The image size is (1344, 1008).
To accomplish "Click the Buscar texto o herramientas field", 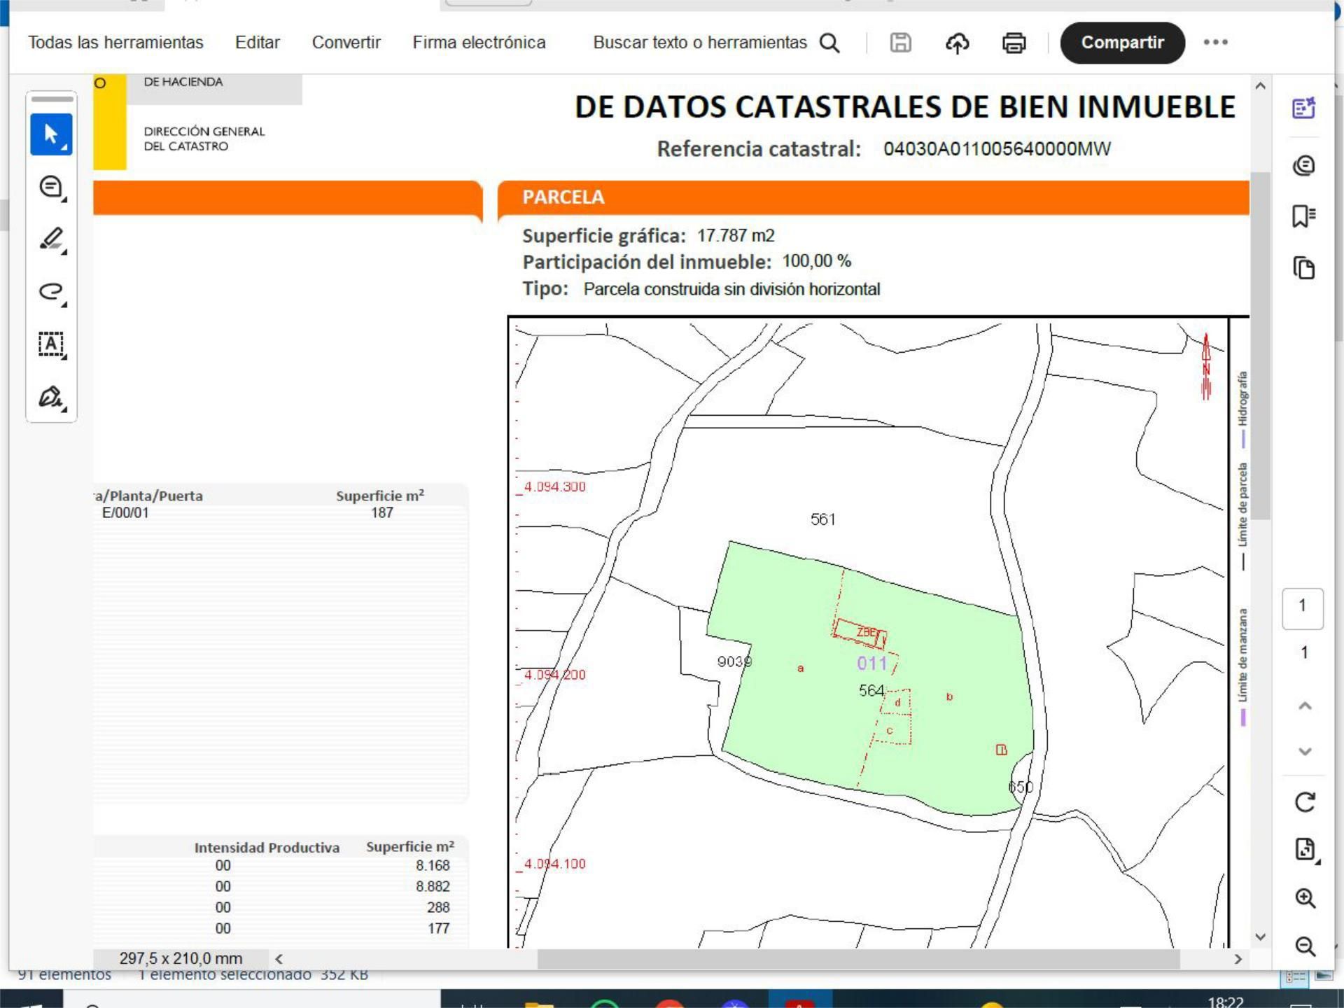I will (x=700, y=43).
